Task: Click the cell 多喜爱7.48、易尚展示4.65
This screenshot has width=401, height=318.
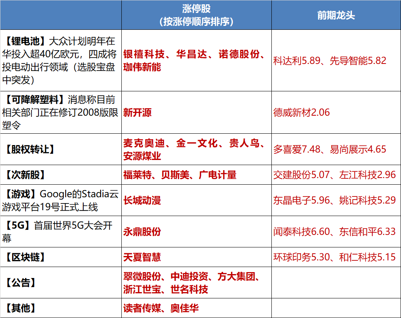Action: point(336,149)
